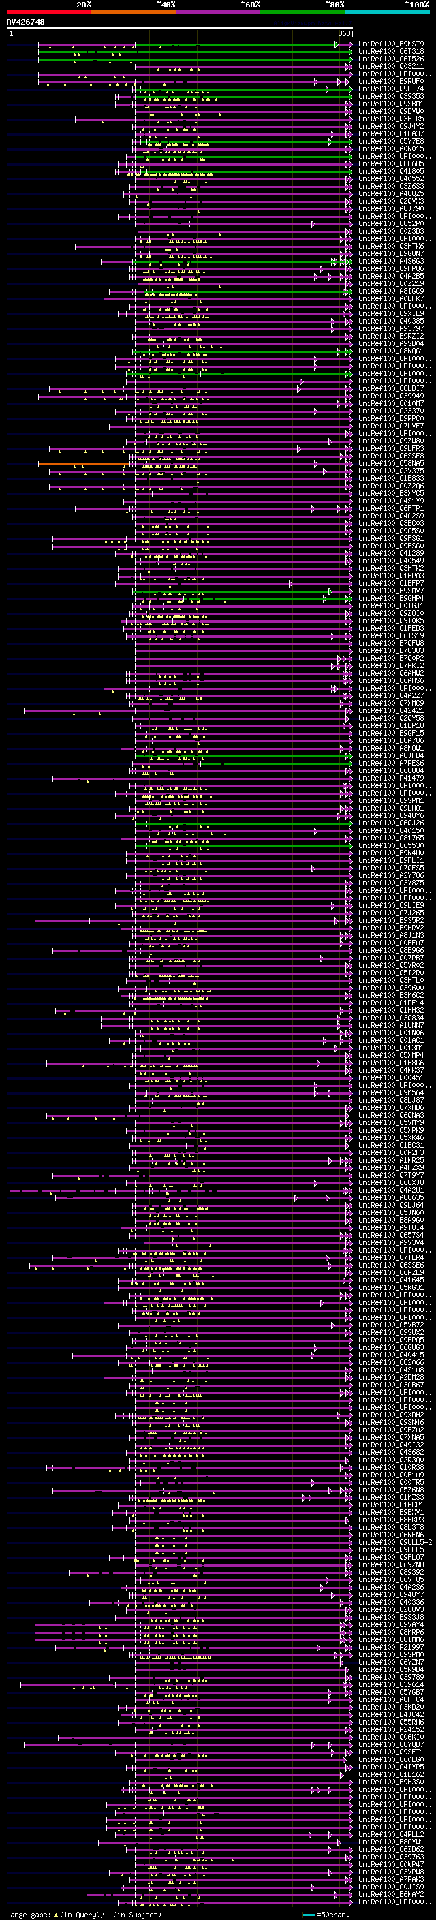Open hit UniRef100_Q6QJ26

[x=391, y=823]
